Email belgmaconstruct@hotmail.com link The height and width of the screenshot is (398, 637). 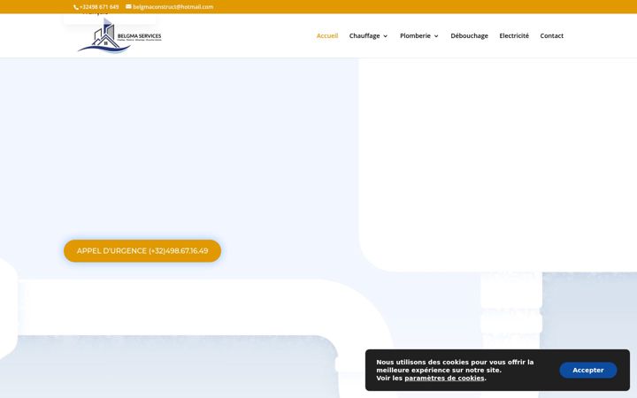coord(173,7)
